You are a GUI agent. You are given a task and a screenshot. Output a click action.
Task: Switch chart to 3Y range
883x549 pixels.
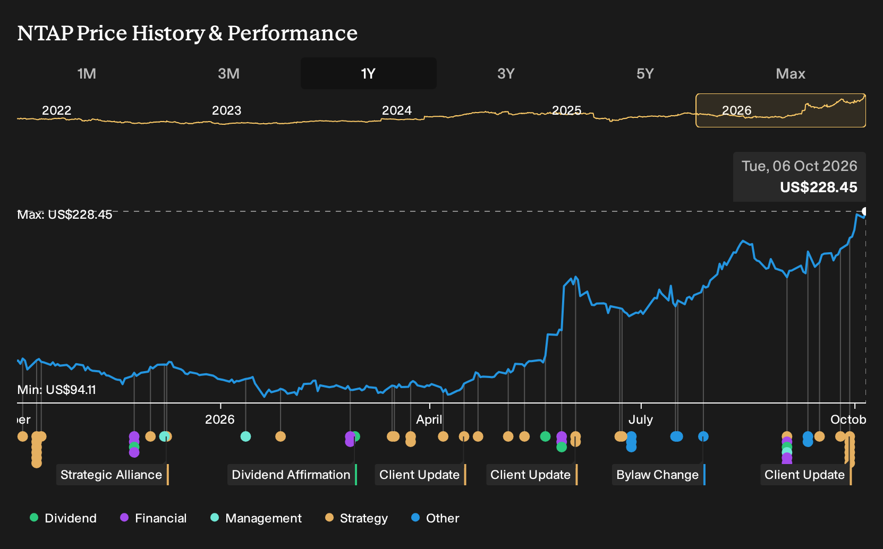(506, 73)
